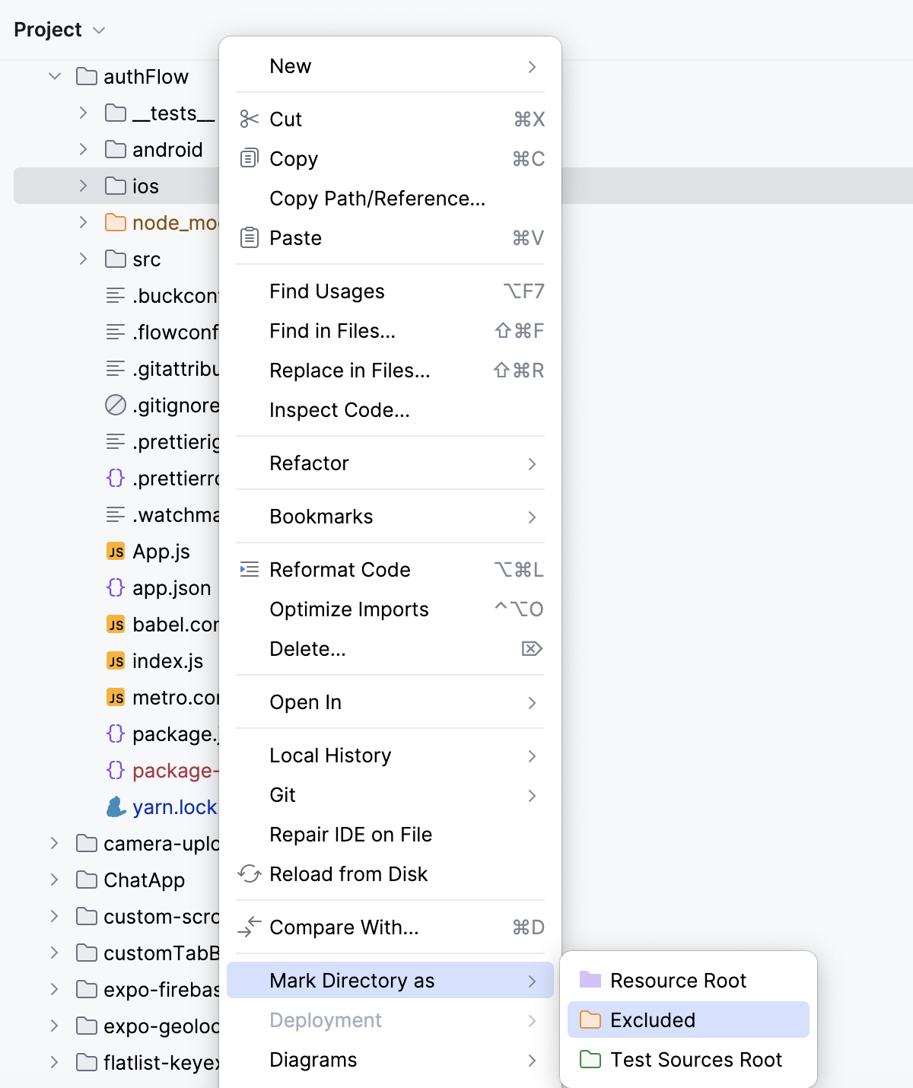The height and width of the screenshot is (1088, 913).
Task: Click the yarn.lock file icon
Action: [x=115, y=806]
